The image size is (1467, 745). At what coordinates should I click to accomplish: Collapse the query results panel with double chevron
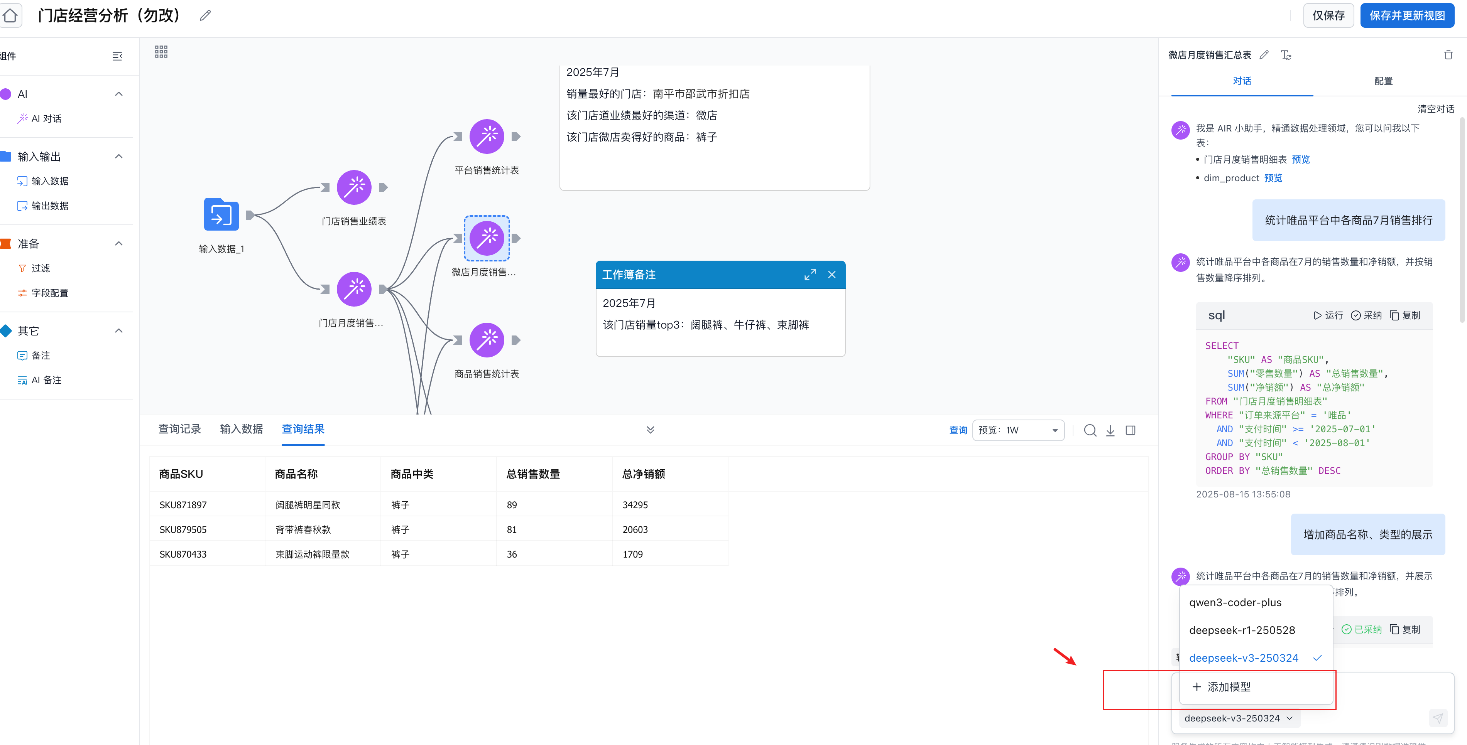(651, 430)
